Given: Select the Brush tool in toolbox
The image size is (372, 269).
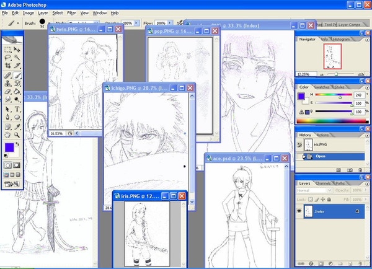Looking at the screenshot, I should coord(17,76).
